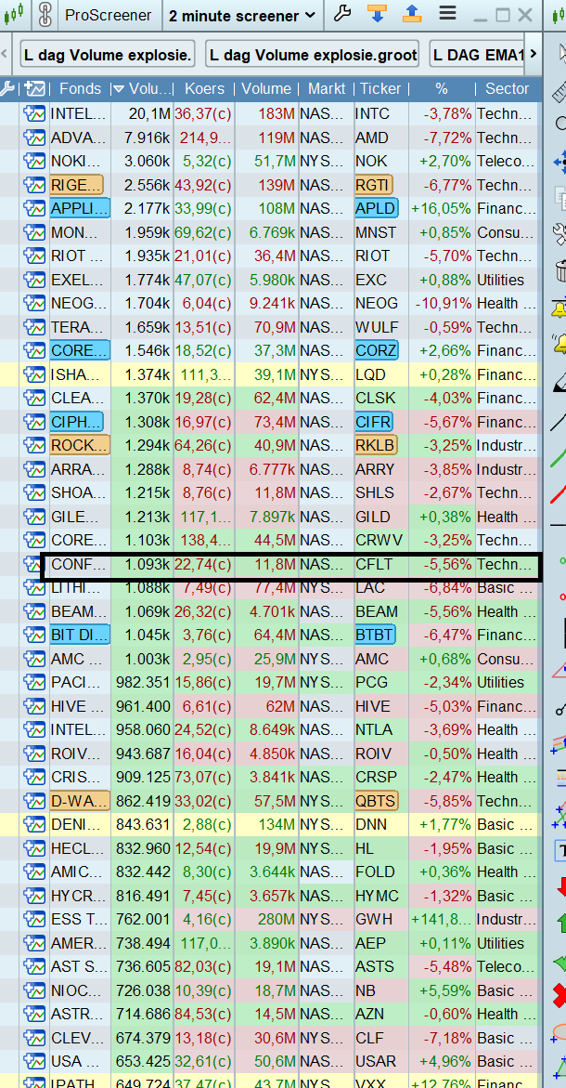Open the chart icon for the QBTS row
566x1088 pixels.
coord(34,801)
